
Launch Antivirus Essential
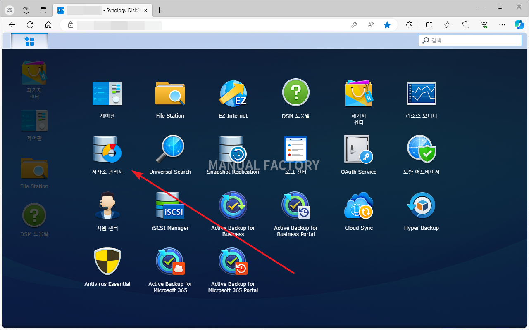point(107,261)
